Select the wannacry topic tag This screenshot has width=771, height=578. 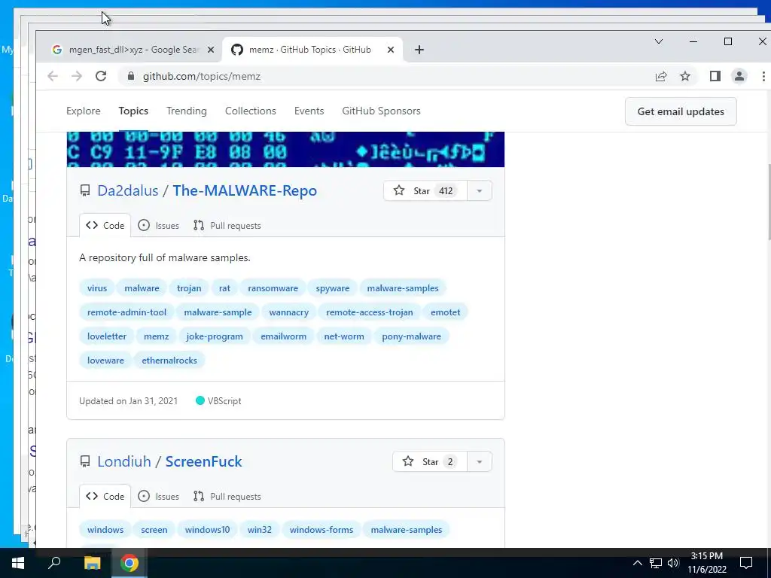pos(288,312)
